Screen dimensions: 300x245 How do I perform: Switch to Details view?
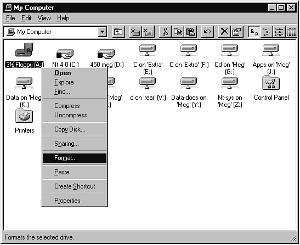coord(291,32)
